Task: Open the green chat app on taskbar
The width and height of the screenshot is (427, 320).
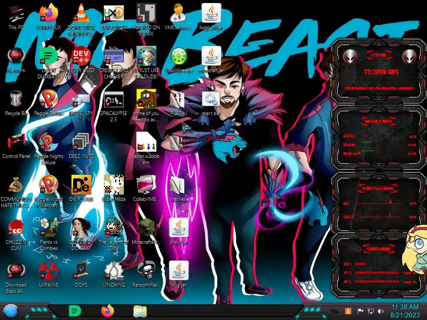Action: (x=75, y=311)
